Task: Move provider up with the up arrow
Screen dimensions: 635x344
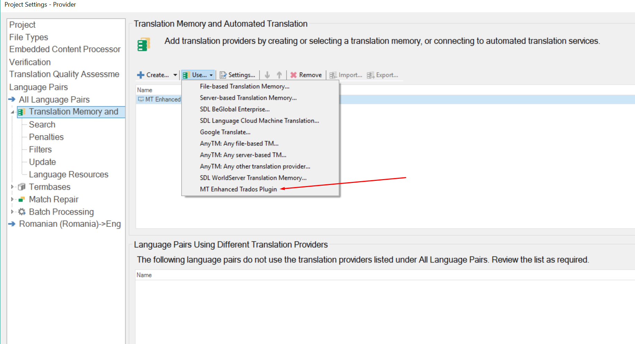Action: pyautogui.click(x=279, y=75)
